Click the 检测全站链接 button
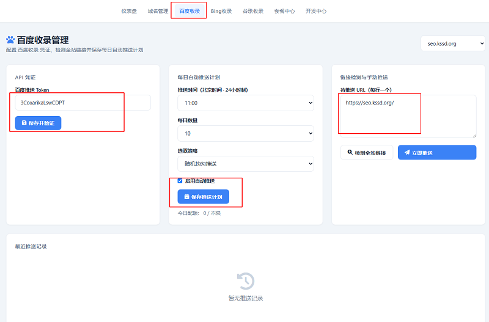 [x=367, y=152]
